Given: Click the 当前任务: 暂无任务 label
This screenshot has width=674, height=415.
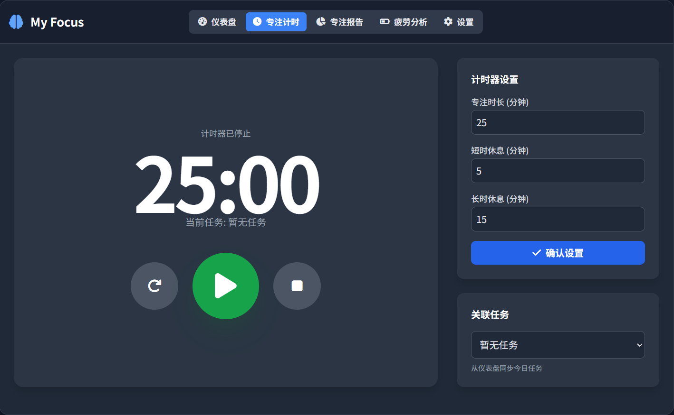Looking at the screenshot, I should [x=226, y=222].
